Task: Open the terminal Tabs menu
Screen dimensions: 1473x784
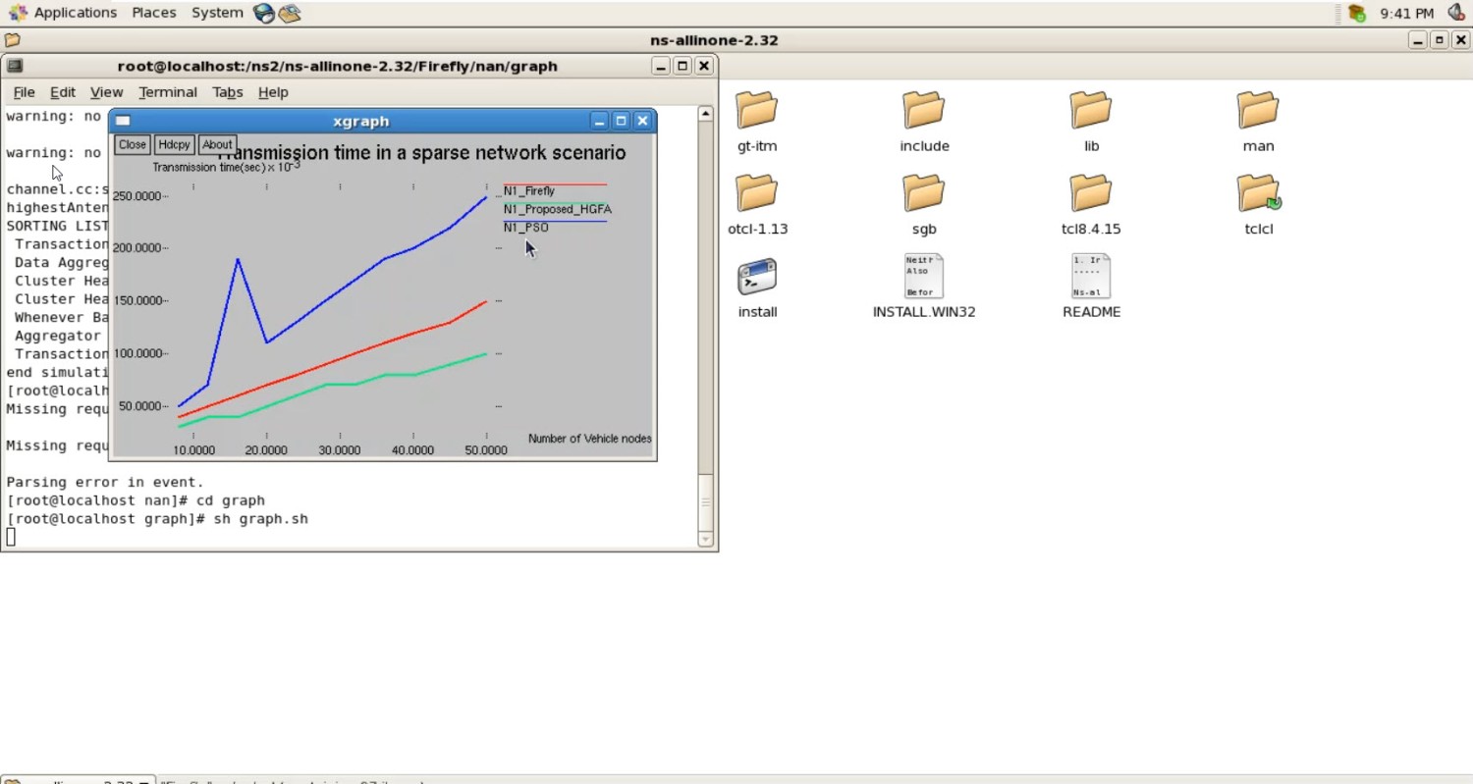Action: (x=228, y=92)
